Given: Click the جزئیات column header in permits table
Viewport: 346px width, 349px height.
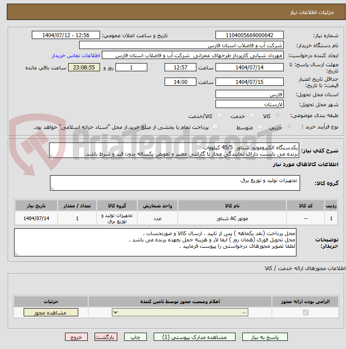Looking at the screenshot, I should (51, 301).
